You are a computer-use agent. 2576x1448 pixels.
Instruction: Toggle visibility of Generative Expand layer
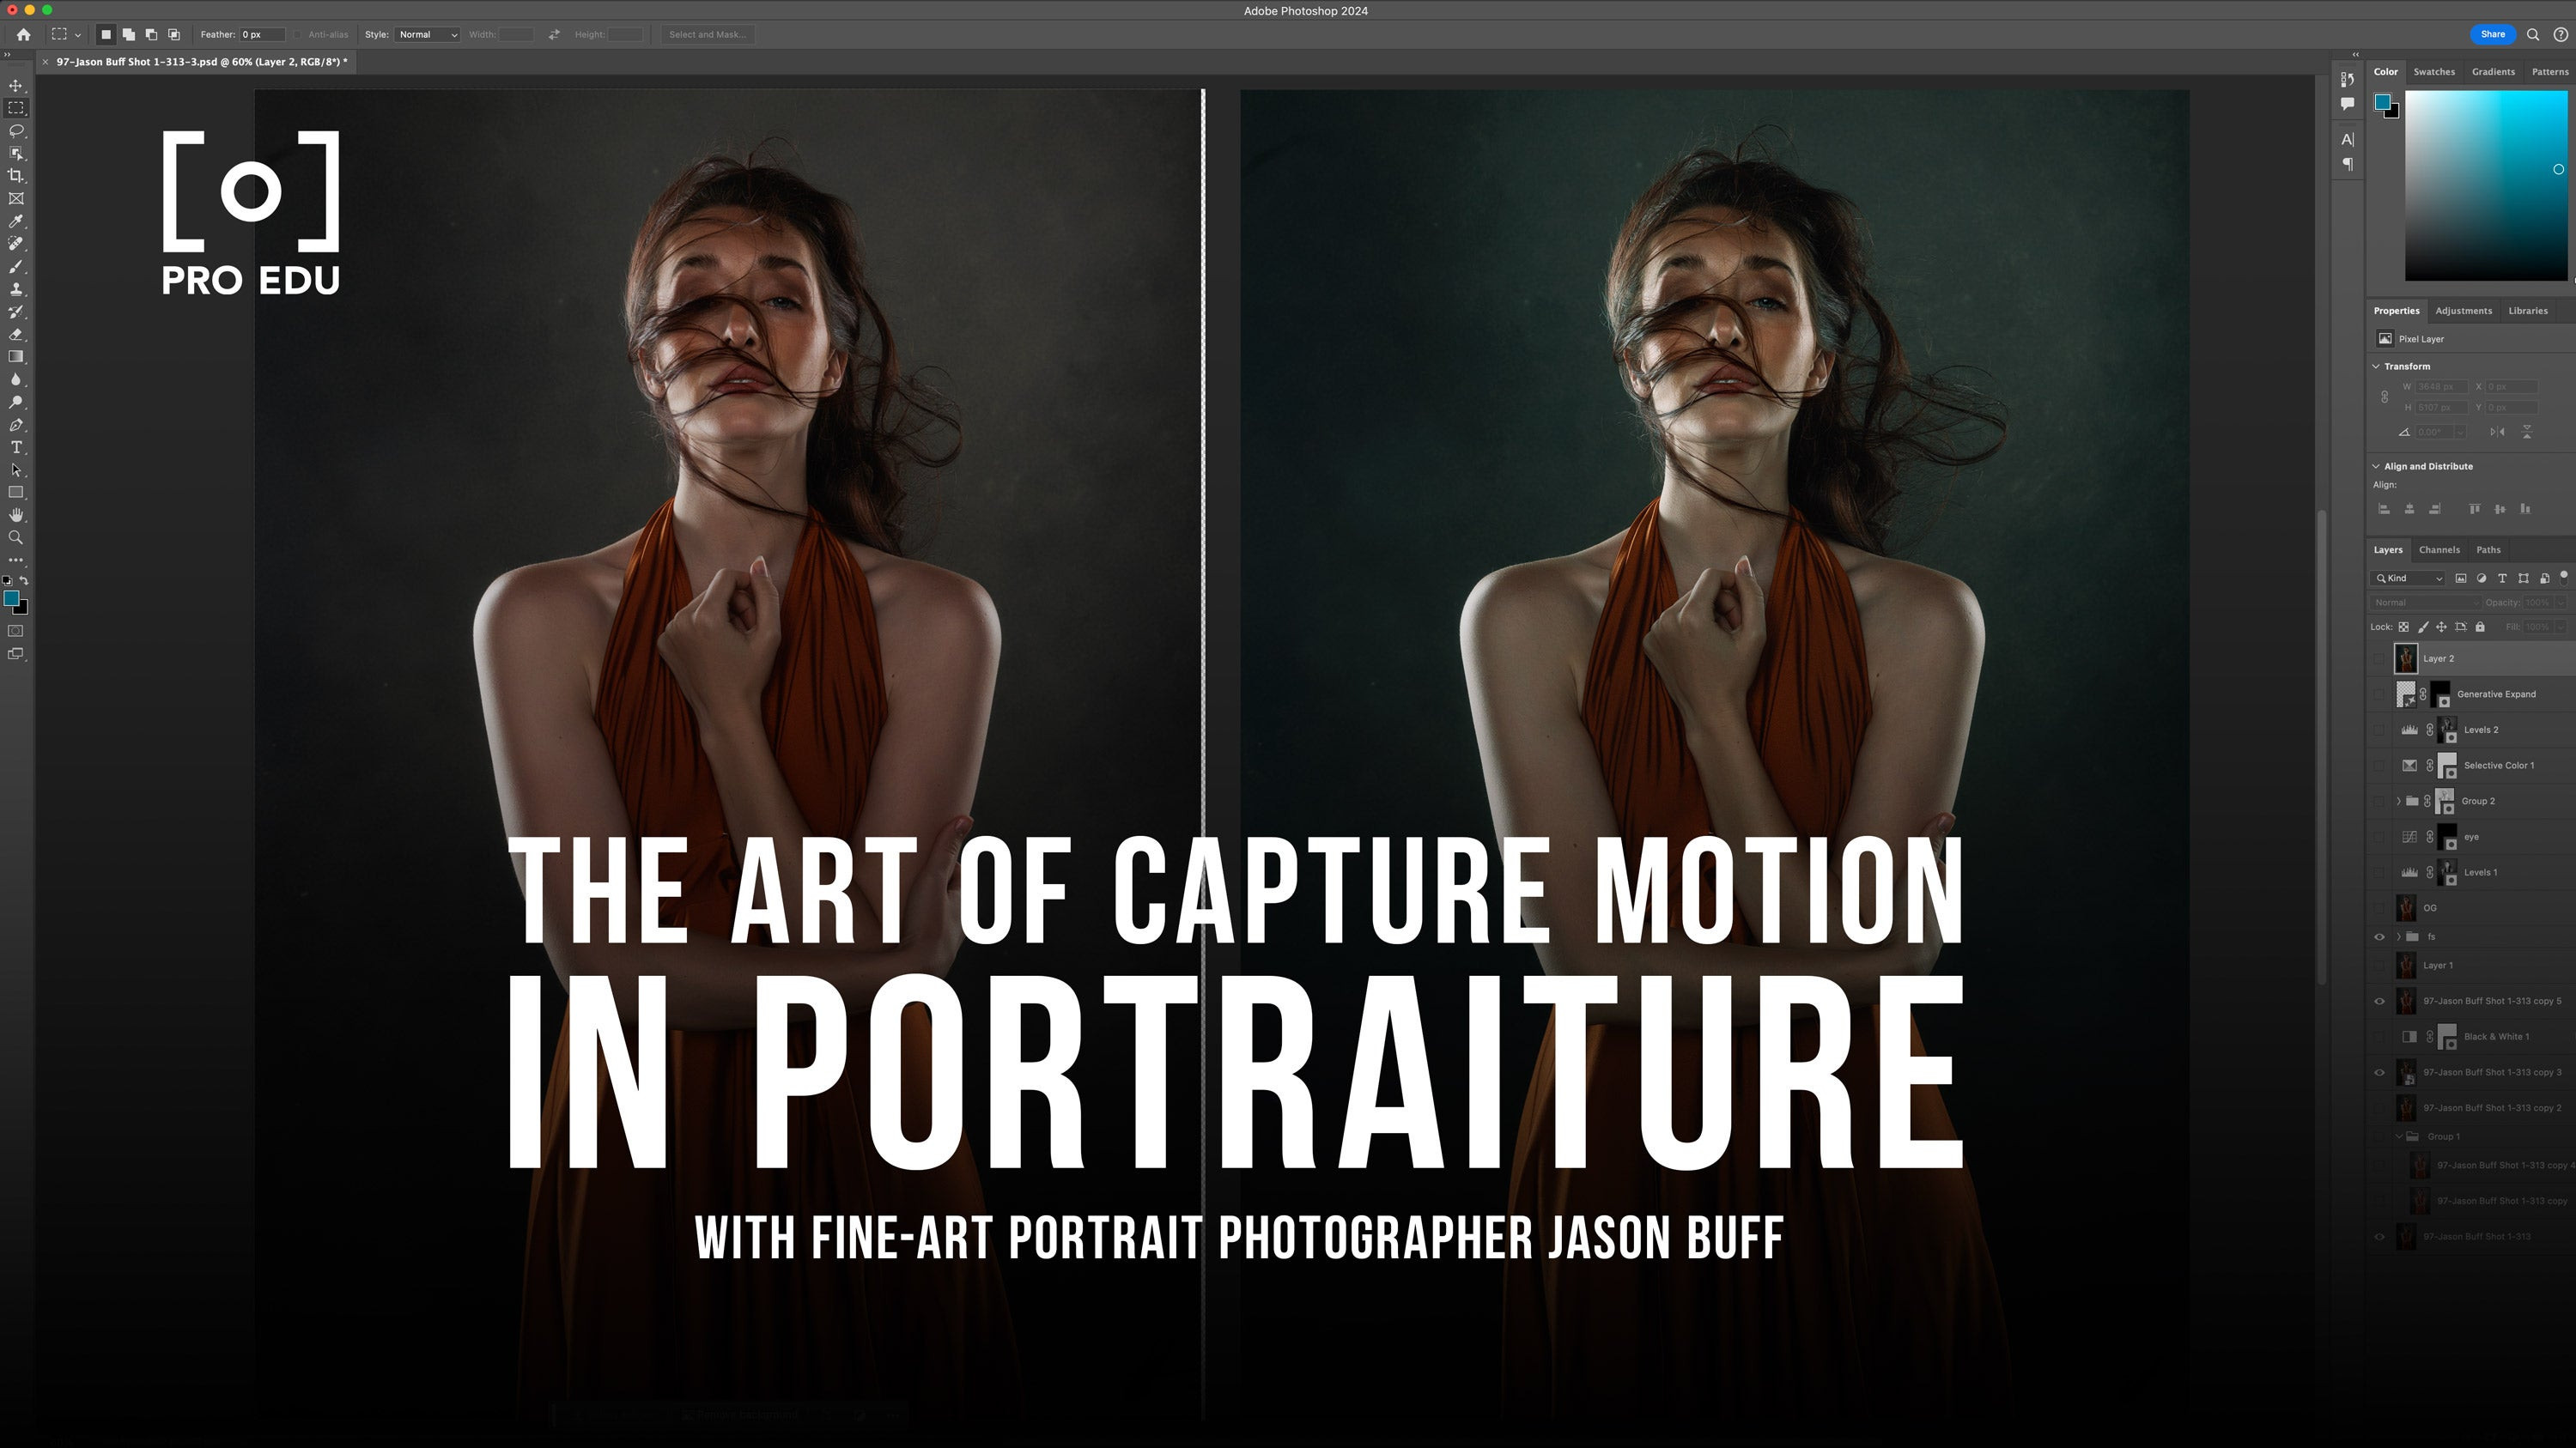pyautogui.click(x=2379, y=694)
